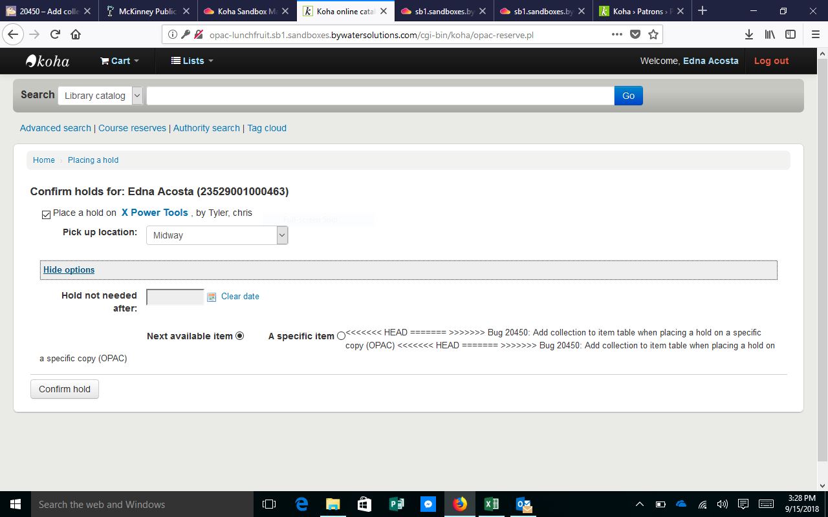Click the Hold not needed after field
This screenshot has width=828, height=517.
pos(175,297)
